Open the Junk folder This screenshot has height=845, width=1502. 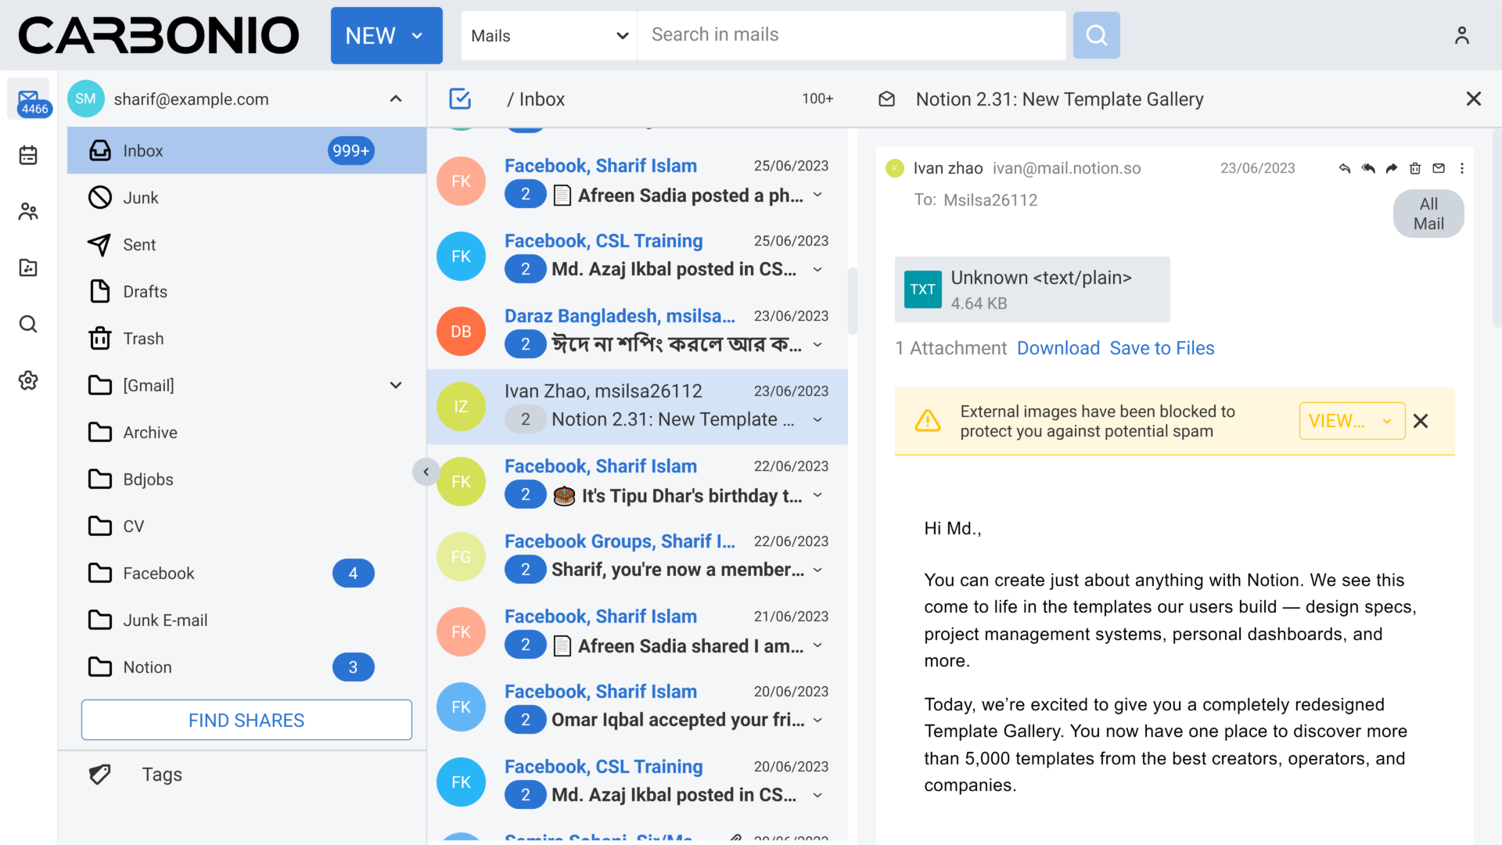[246, 198]
